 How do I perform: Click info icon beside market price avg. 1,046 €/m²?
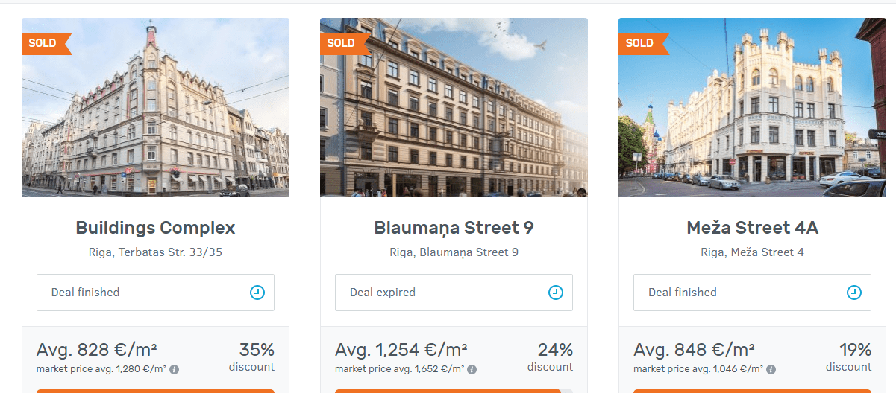(771, 369)
